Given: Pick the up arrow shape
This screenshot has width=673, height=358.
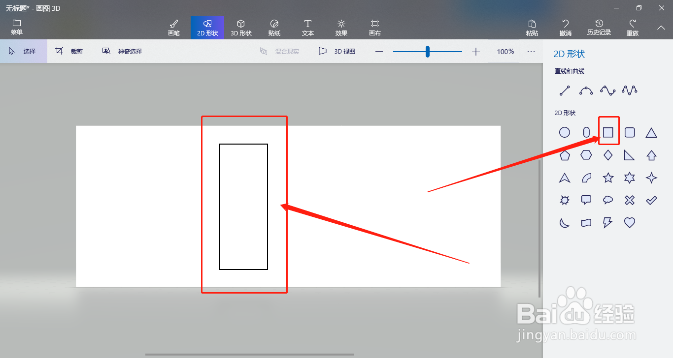Looking at the screenshot, I should [x=651, y=155].
